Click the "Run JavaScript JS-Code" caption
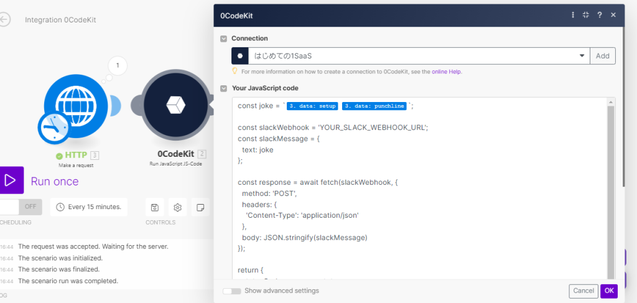The height and width of the screenshot is (303, 637). click(176, 164)
